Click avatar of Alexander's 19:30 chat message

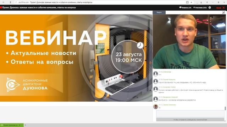(x=155, y=89)
